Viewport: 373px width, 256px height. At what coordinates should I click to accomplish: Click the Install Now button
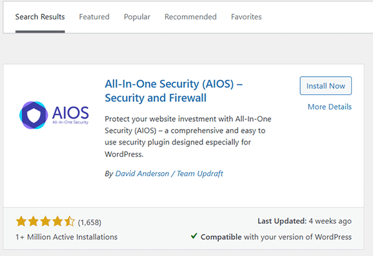pos(326,86)
